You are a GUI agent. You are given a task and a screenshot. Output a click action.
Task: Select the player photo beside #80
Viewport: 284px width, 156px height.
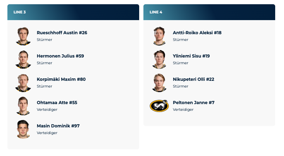tap(23, 83)
